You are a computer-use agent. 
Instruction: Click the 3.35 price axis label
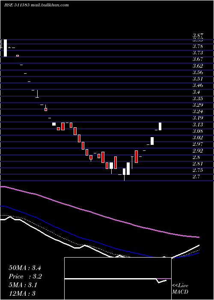tap(198, 99)
